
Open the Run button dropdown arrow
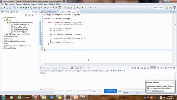(28, 7)
